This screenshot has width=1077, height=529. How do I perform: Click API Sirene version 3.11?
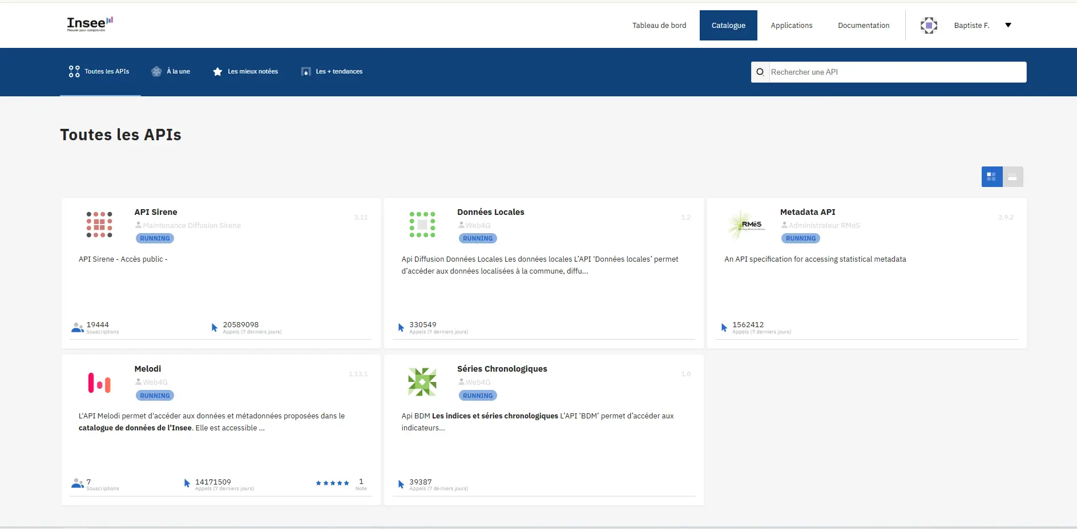click(361, 217)
